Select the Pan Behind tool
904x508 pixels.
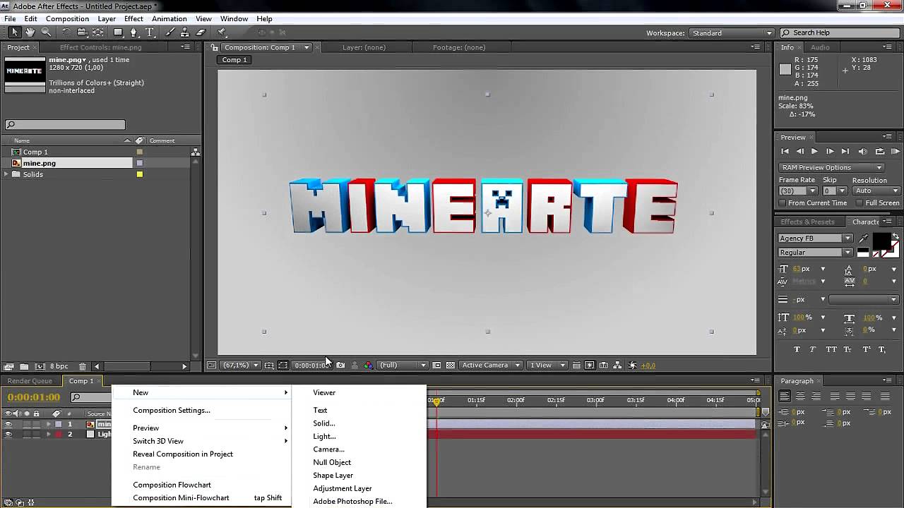(x=98, y=32)
